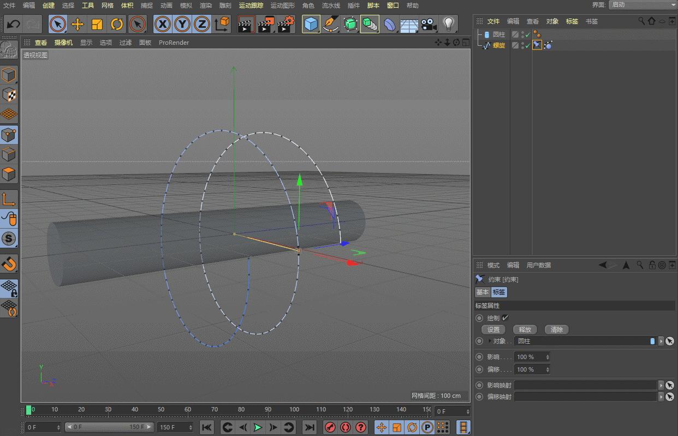
Task: Switch to the 基本 tab in attributes
Action: pyautogui.click(x=482, y=292)
